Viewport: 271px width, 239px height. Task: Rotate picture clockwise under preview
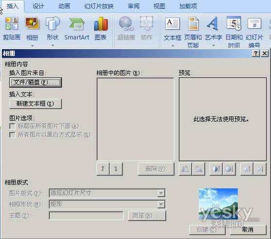(x=198, y=169)
